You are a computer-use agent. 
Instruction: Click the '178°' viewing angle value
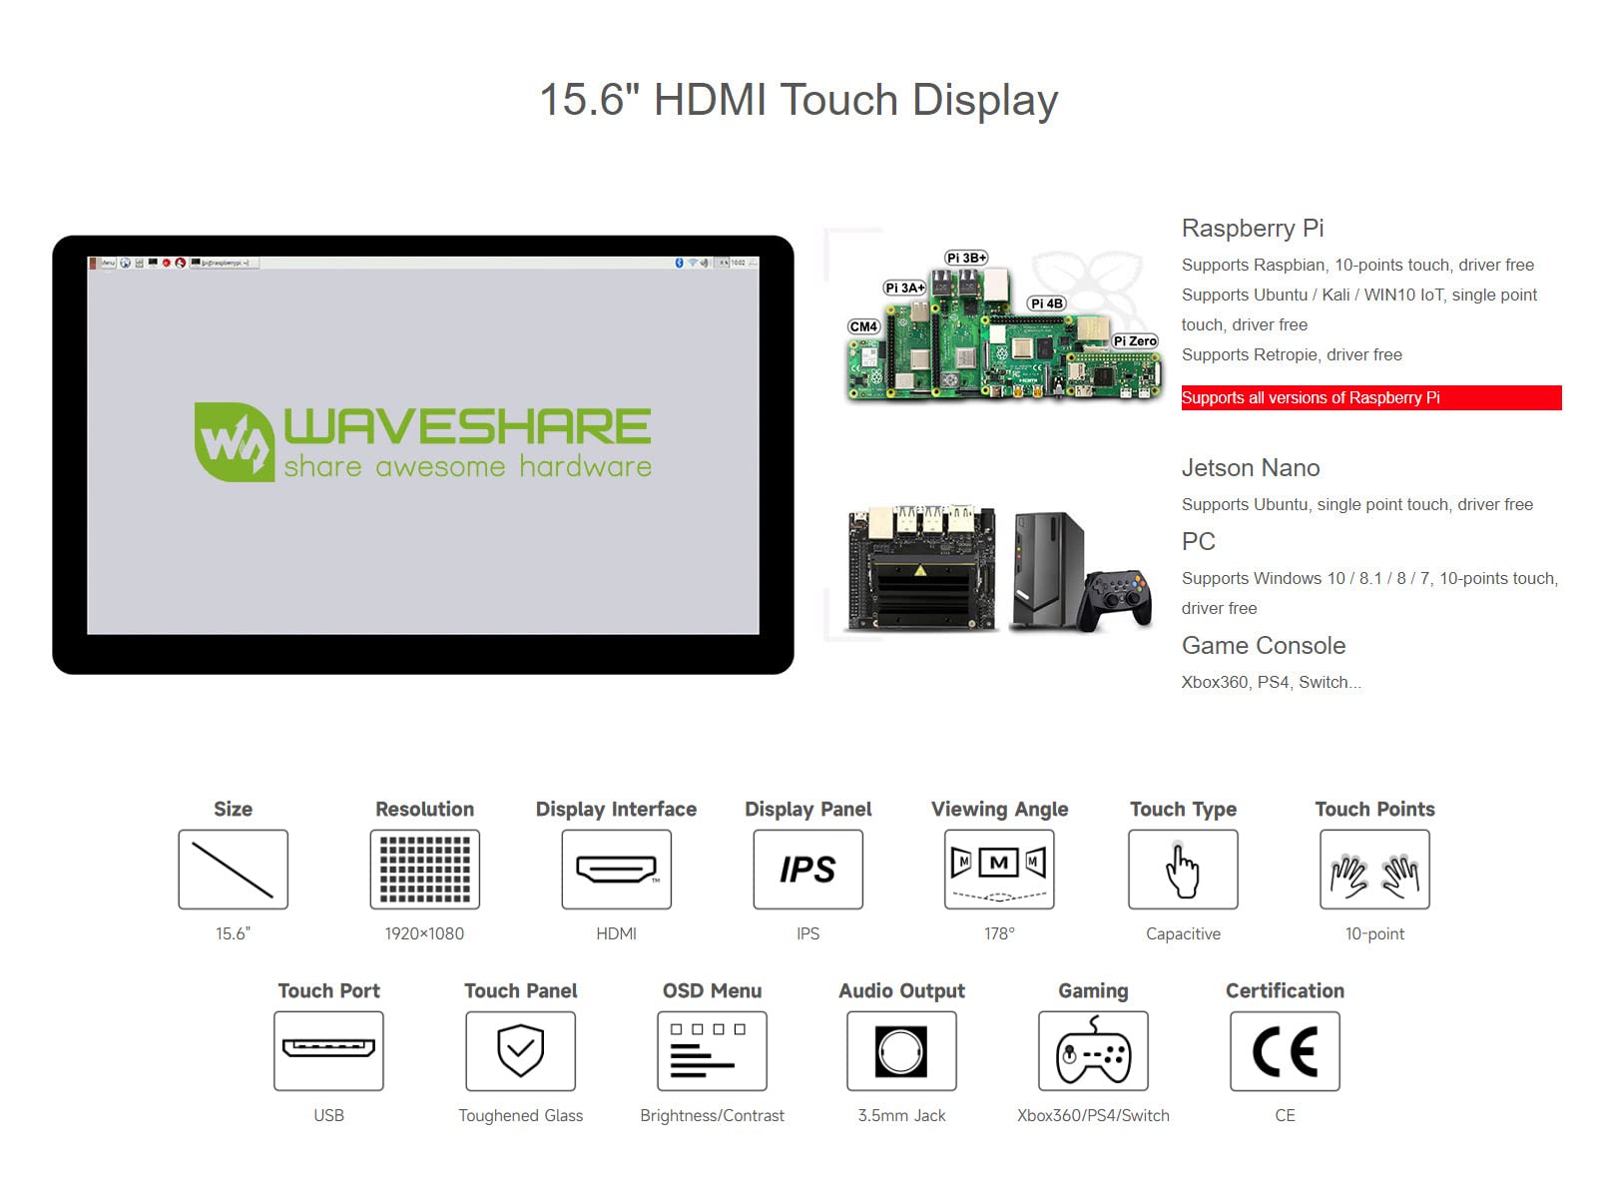999,934
